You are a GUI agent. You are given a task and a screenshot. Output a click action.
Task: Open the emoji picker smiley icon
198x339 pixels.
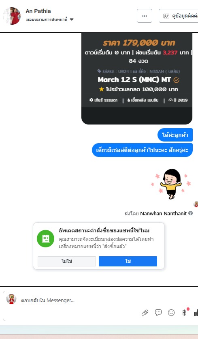click(x=171, y=313)
